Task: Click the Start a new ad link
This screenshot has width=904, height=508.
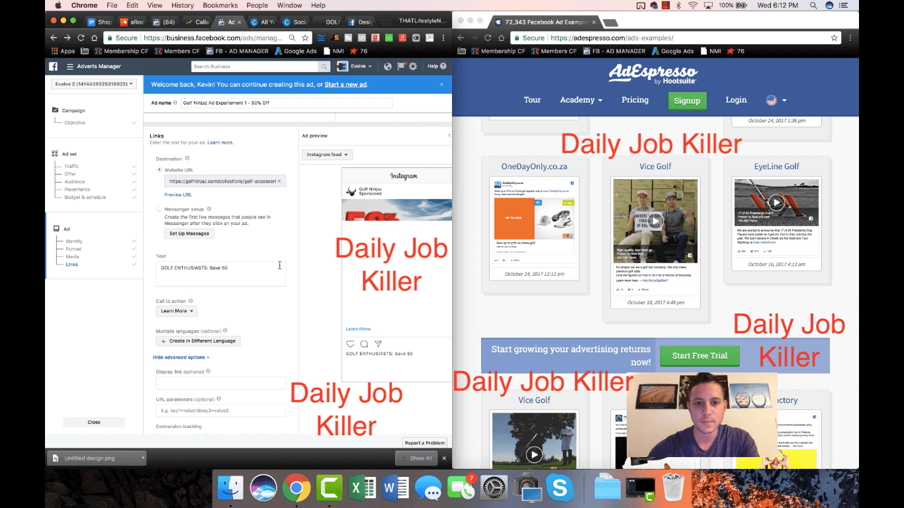Action: tap(345, 85)
